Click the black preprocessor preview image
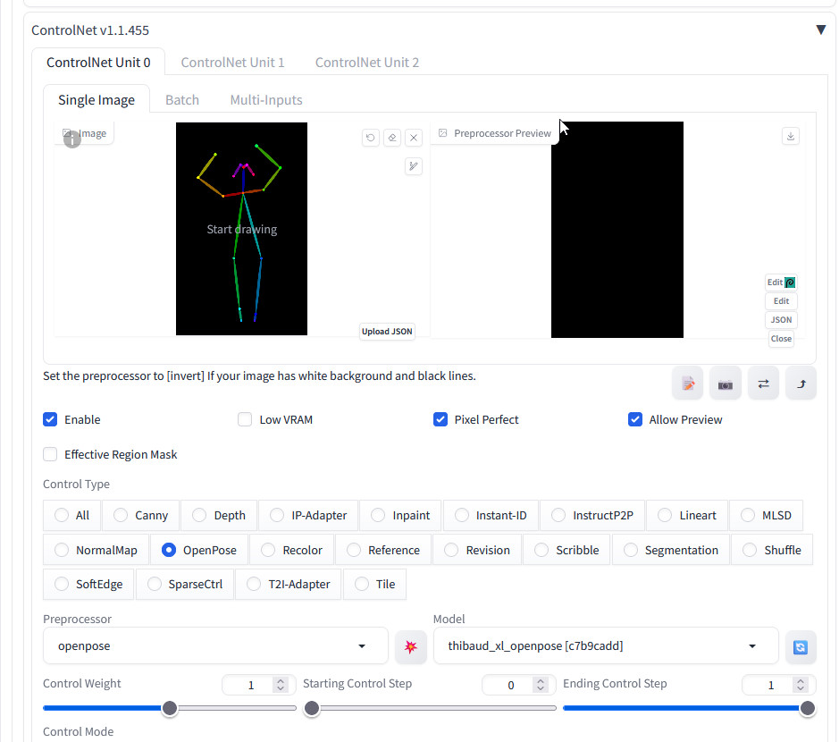Image resolution: width=839 pixels, height=742 pixels. coord(617,230)
